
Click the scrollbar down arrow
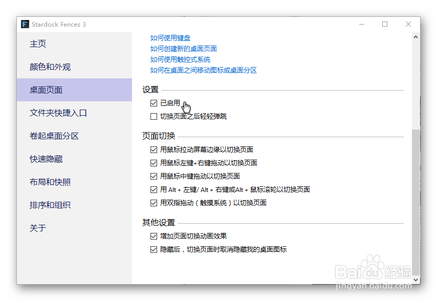click(x=416, y=279)
